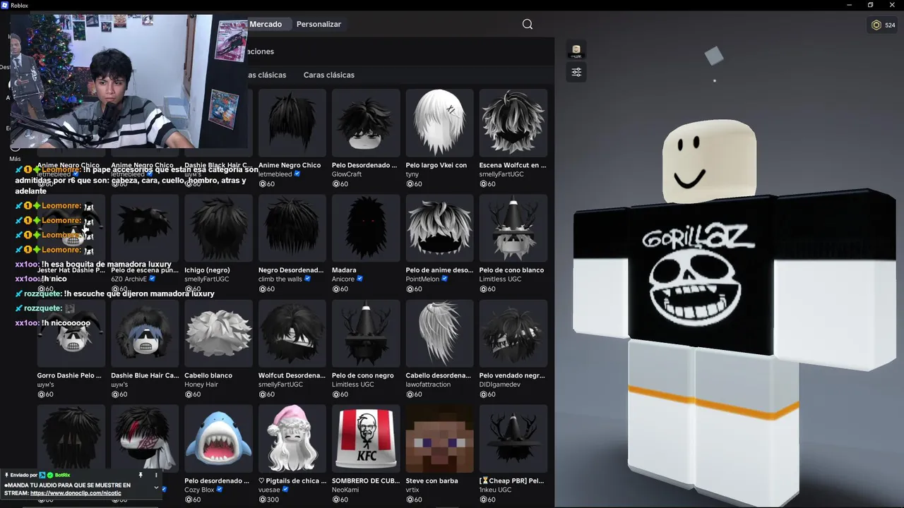This screenshot has height=508, width=904.
Task: Click the creator name smellyFartUGC under Ichigo
Action: [x=207, y=279]
